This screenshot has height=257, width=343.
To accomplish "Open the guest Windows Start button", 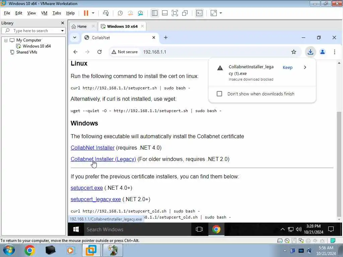I will pyautogui.click(x=76, y=229).
